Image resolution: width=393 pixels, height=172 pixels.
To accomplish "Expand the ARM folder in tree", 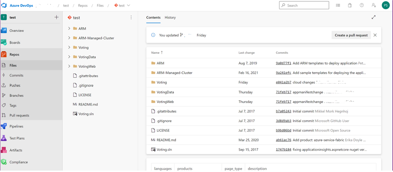I will [69, 28].
